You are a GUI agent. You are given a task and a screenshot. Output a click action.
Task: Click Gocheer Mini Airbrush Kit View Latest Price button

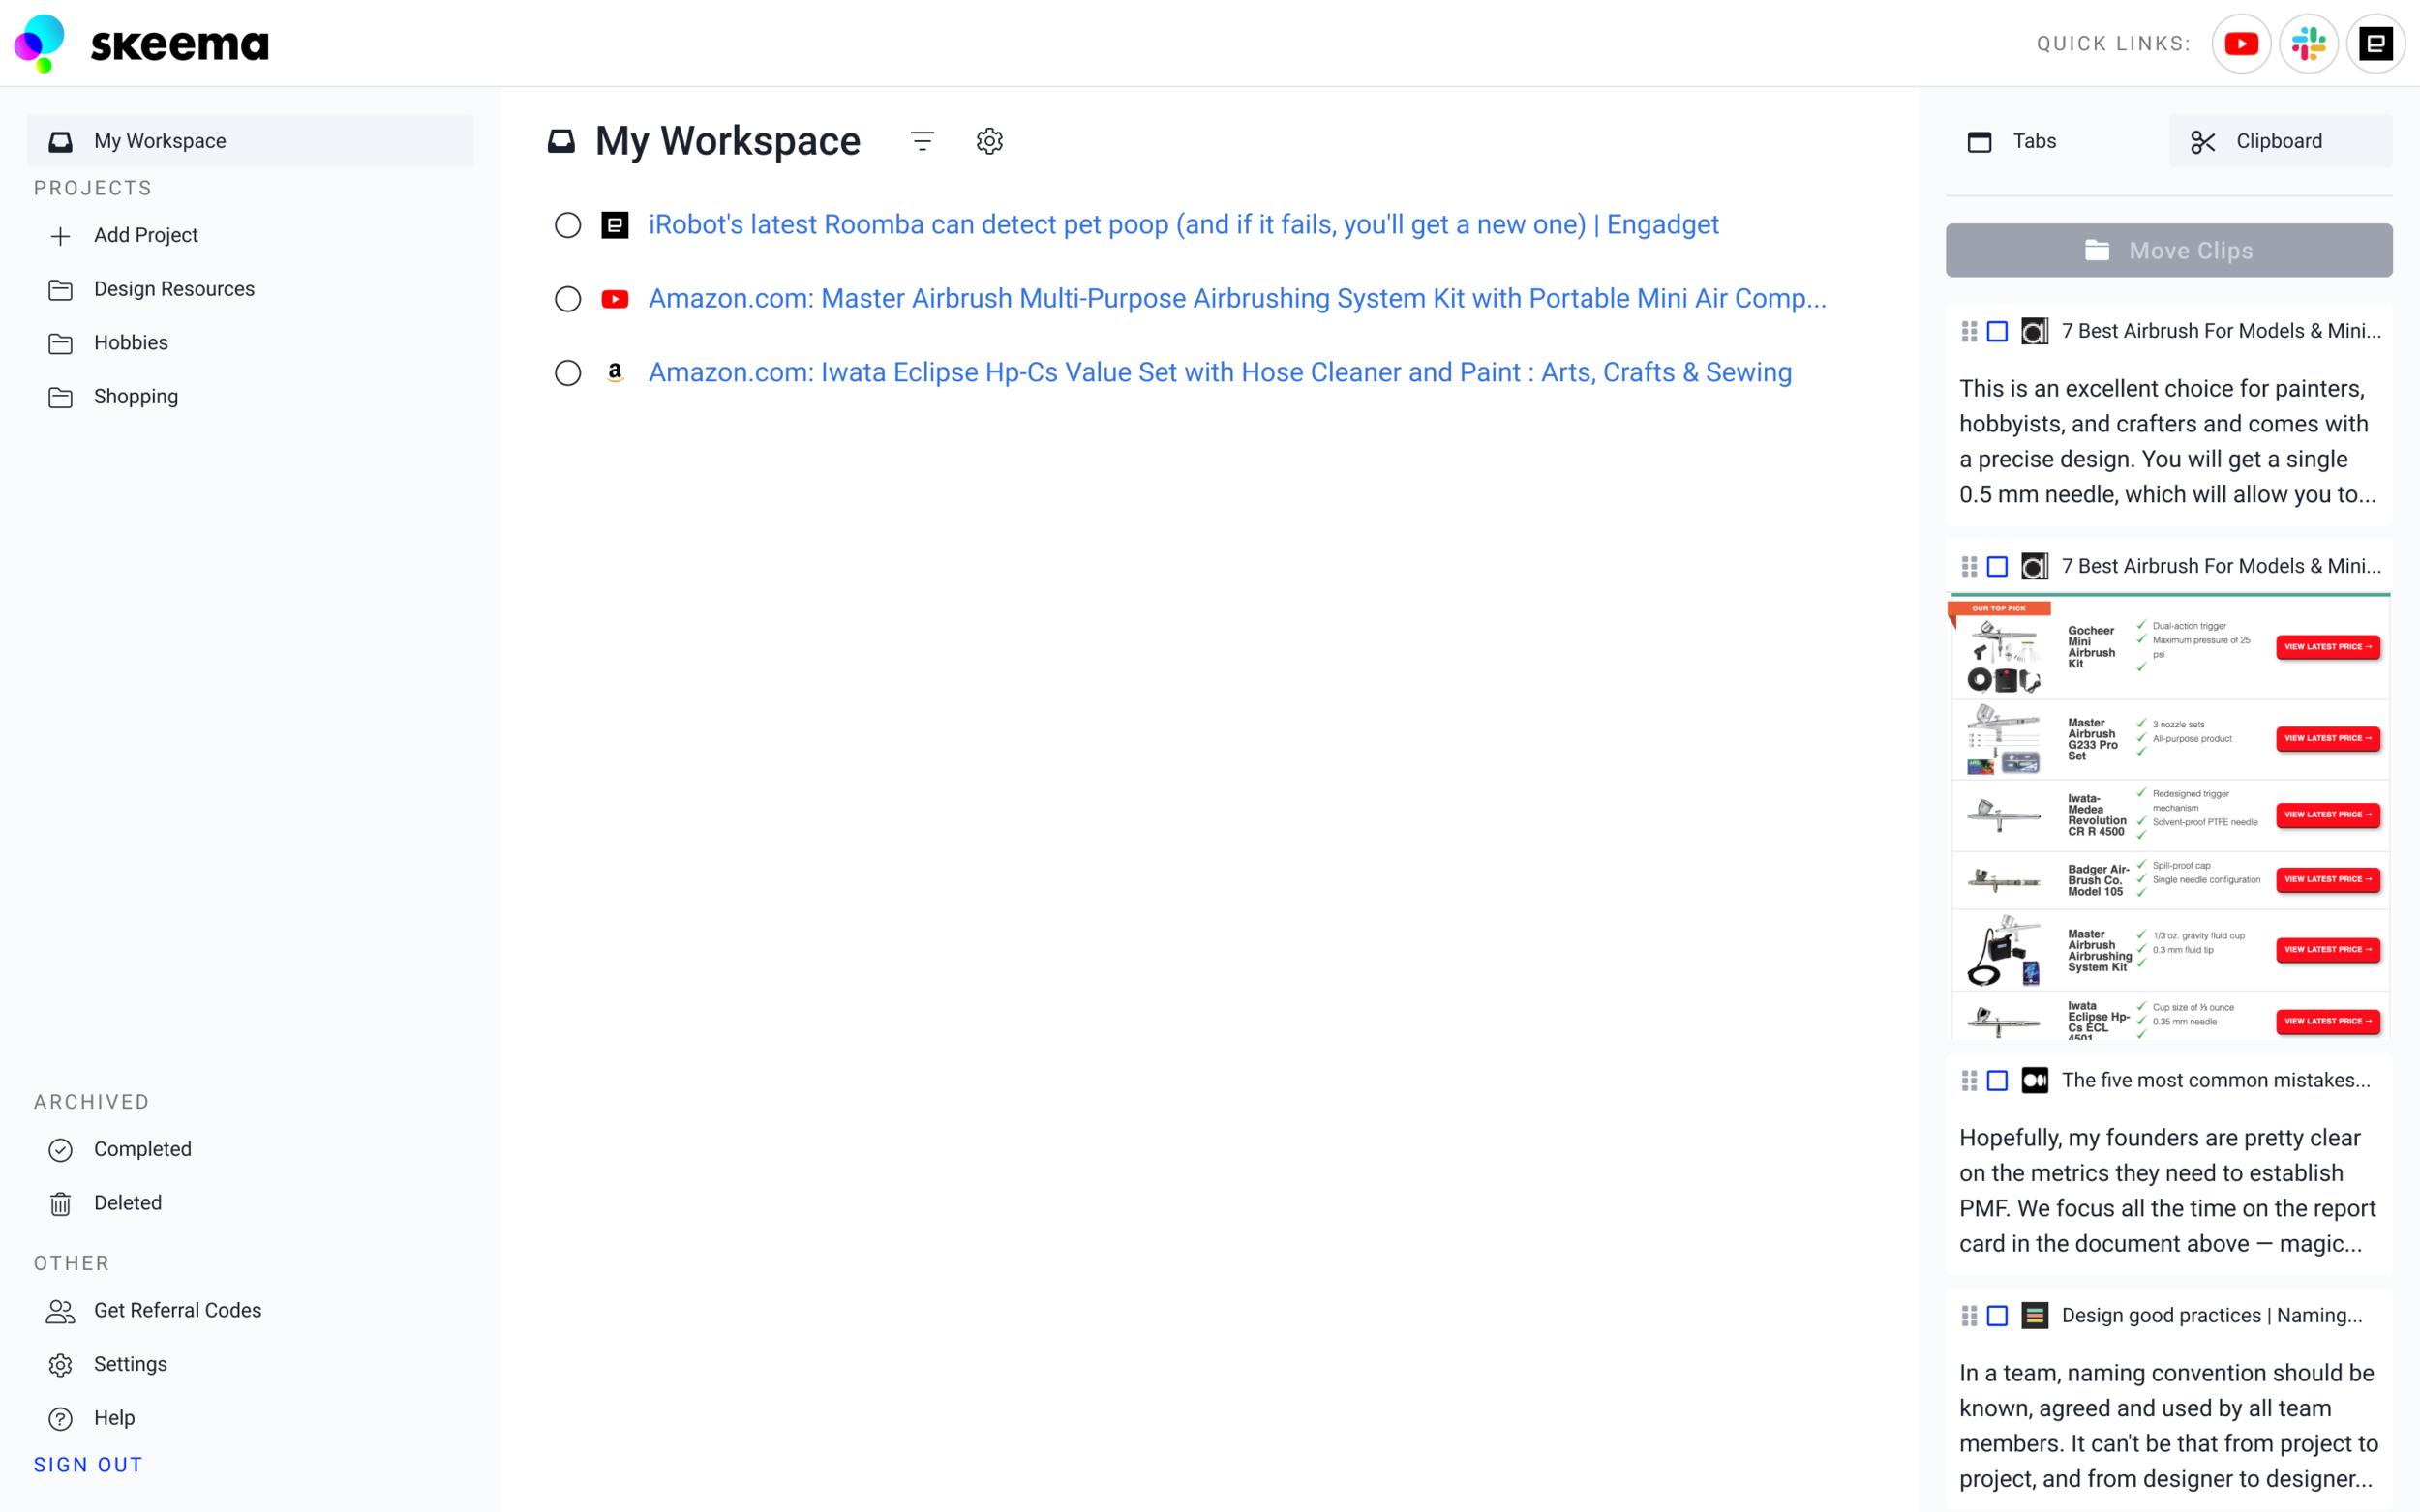coord(2328,647)
